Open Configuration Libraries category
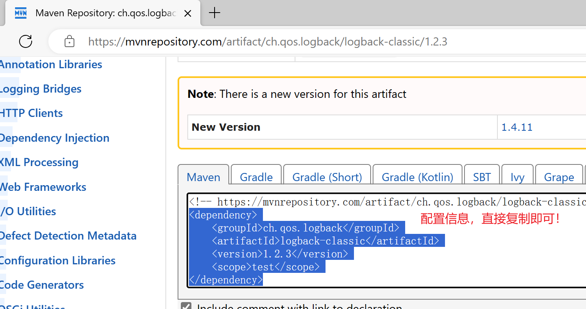This screenshot has height=309, width=586. (58, 260)
